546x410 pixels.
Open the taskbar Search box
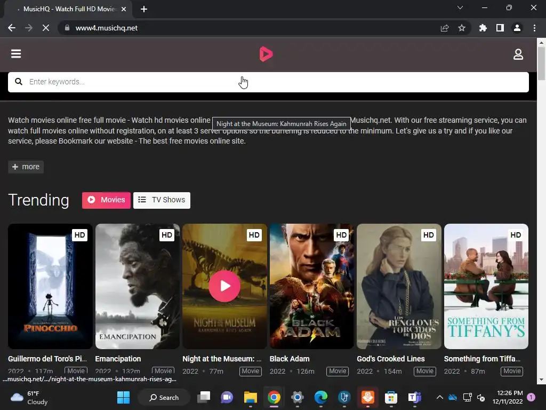click(164, 397)
